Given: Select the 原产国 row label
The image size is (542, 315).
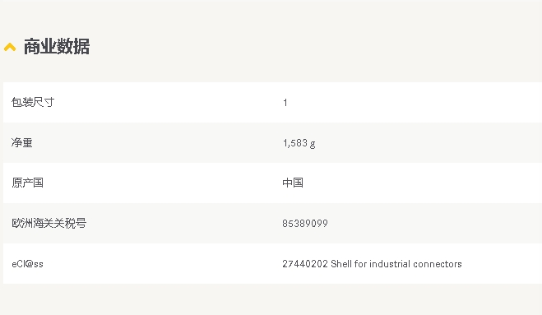Looking at the screenshot, I should [x=28, y=183].
